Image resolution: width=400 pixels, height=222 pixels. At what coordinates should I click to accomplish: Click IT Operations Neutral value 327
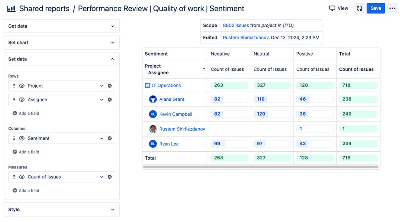point(272,85)
